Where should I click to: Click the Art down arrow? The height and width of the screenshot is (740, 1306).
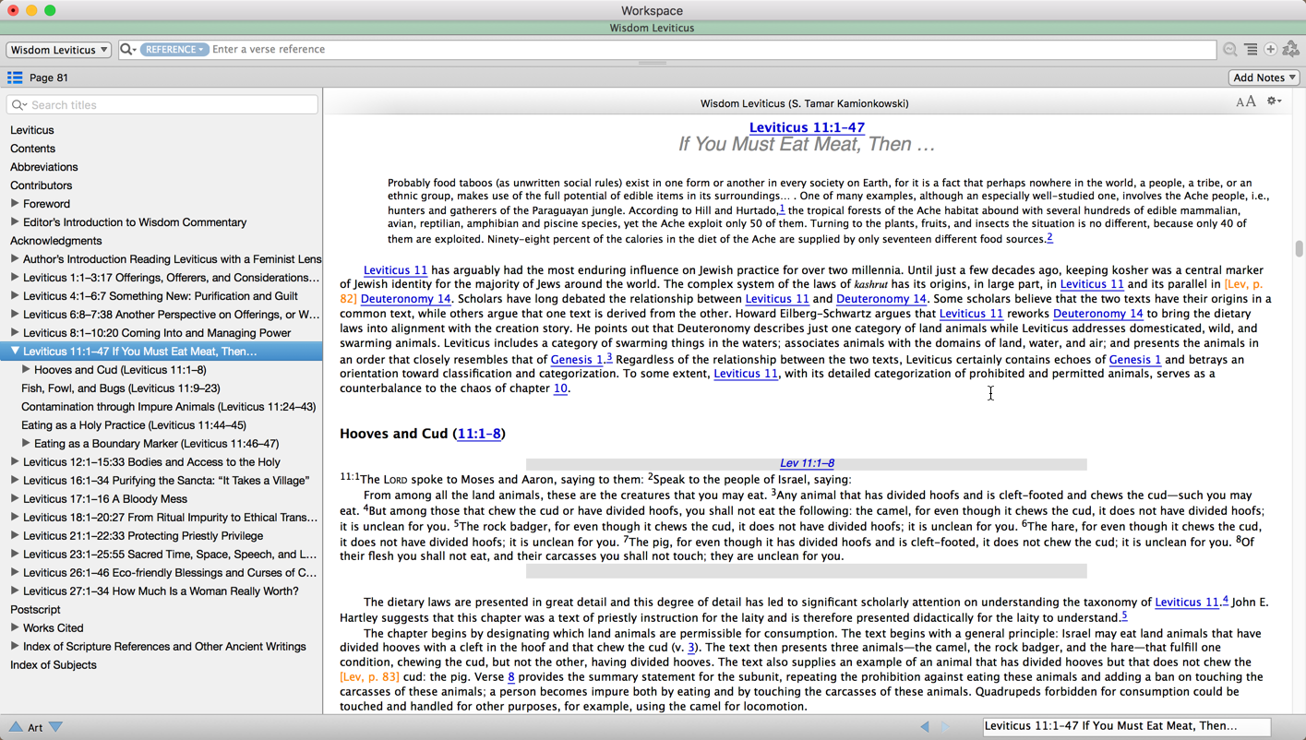pos(56,727)
